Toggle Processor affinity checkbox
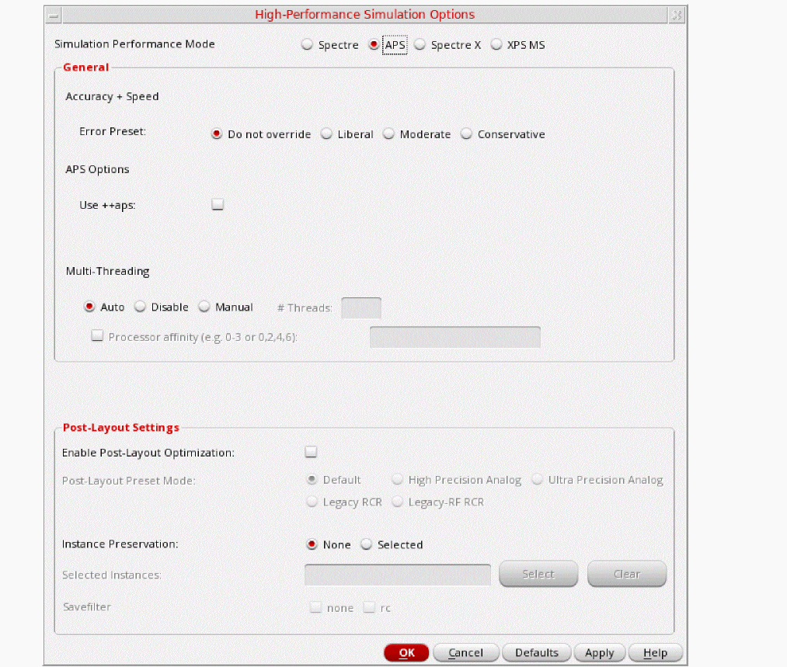Viewport: 787px width, 667px height. pyautogui.click(x=97, y=335)
